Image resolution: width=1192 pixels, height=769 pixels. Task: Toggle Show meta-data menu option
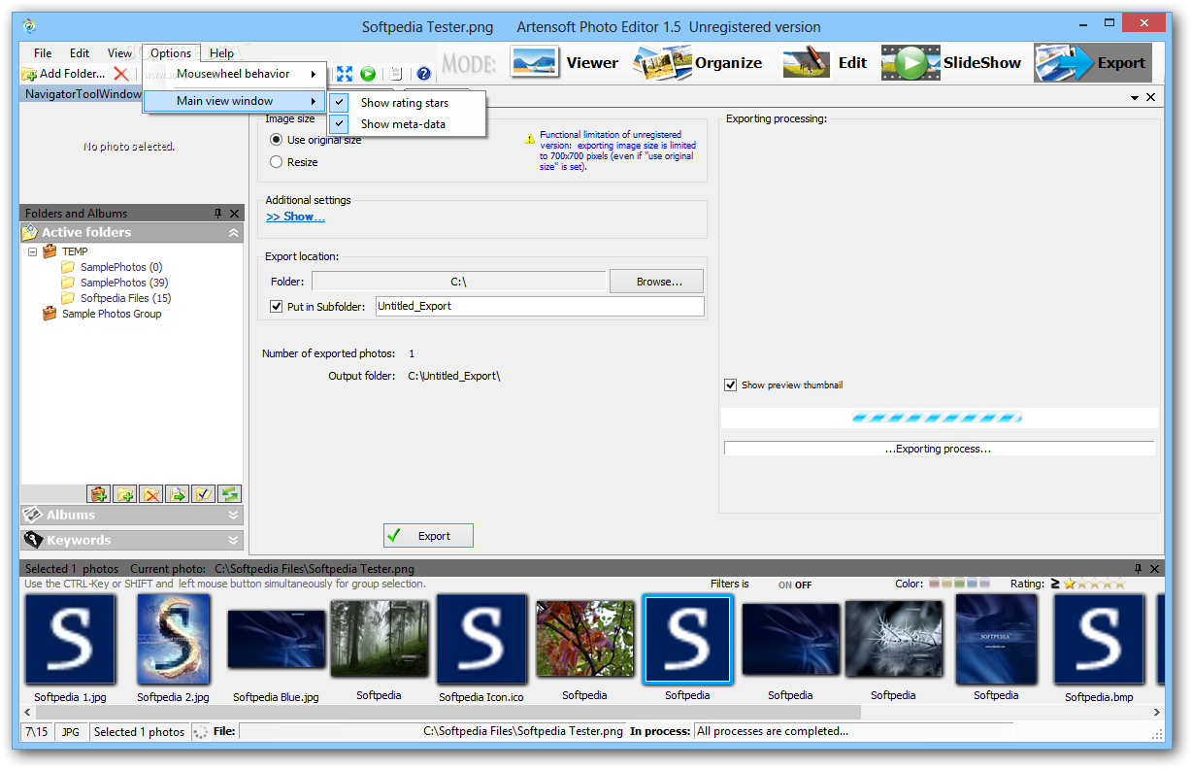coord(406,123)
